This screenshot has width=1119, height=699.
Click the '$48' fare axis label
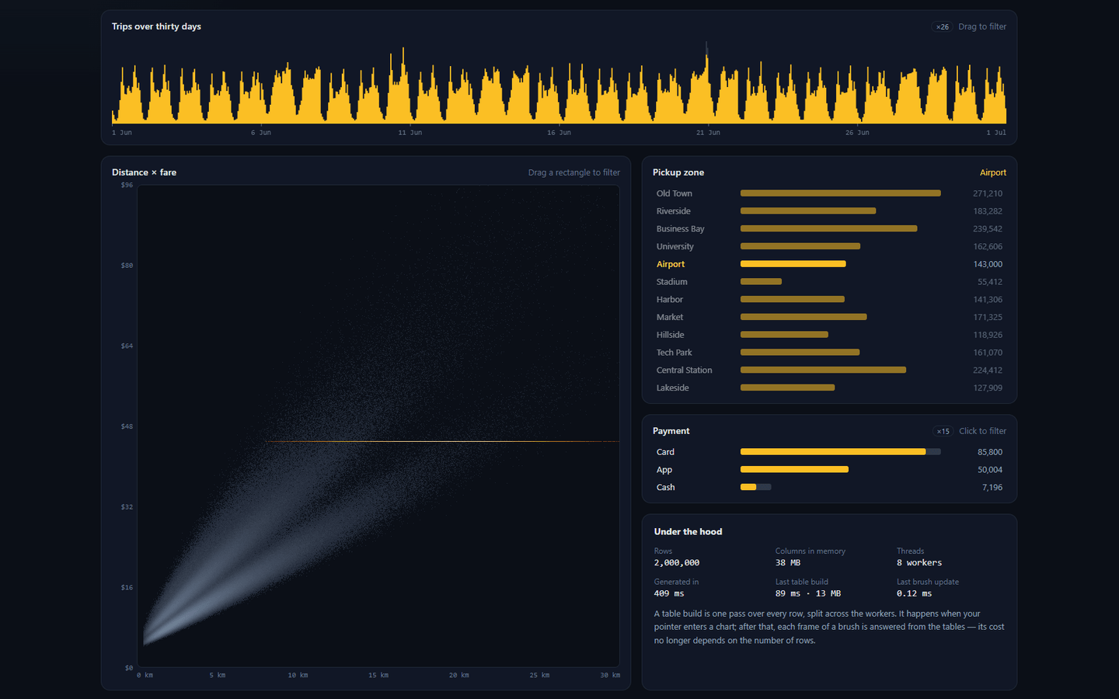127,426
